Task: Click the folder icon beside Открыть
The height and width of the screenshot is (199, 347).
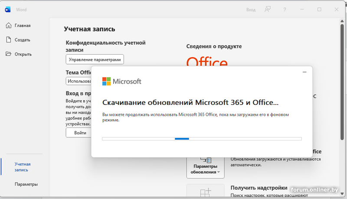Action: click(x=8, y=54)
